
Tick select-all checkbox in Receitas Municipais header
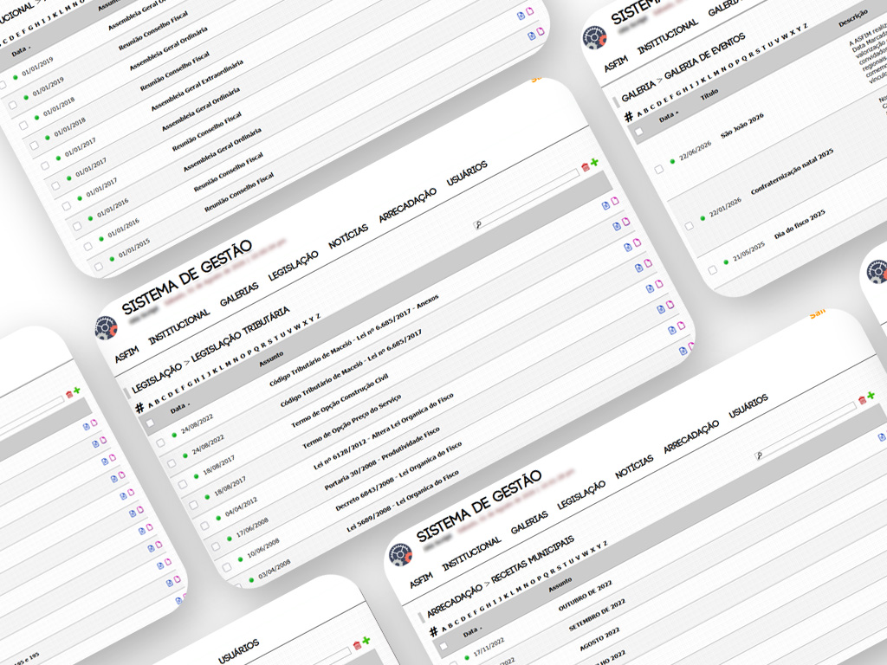tap(443, 646)
